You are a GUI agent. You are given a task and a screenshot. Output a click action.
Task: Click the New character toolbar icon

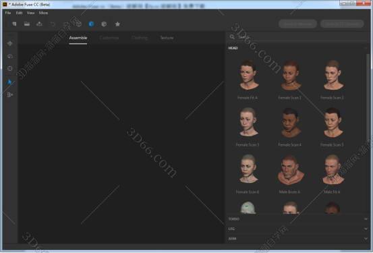(15, 24)
